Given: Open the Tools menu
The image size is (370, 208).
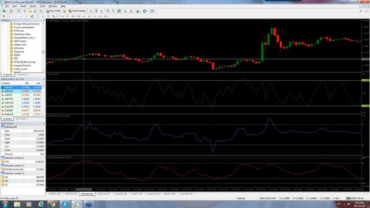Looking at the screenshot, I should pos(42,6).
